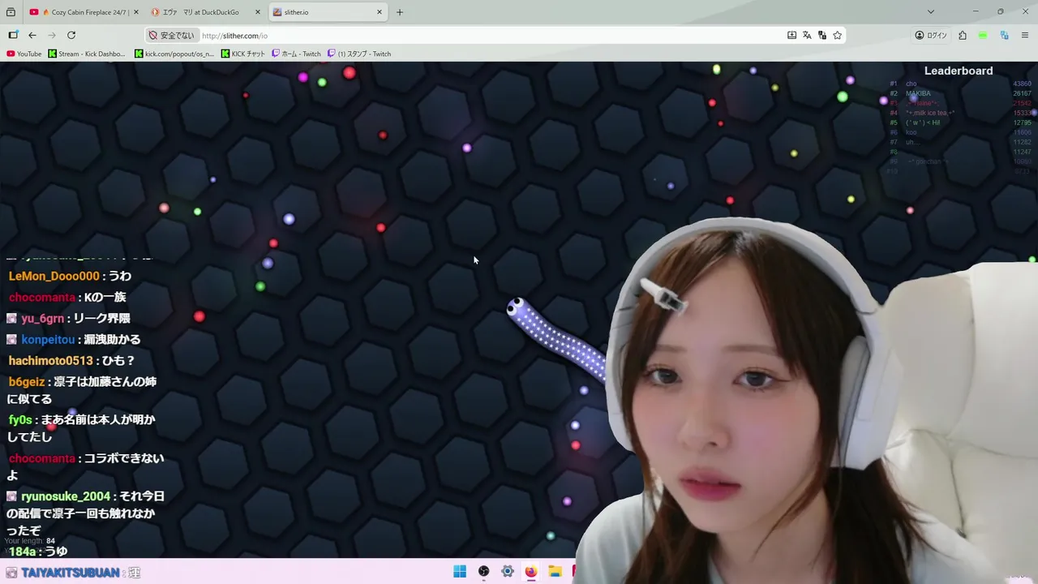The image size is (1038, 584).
Task: Click chat username hachimoto0513
Action: tap(50, 360)
